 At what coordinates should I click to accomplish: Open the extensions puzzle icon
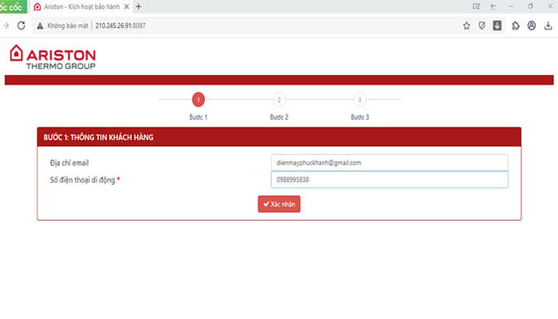pyautogui.click(x=515, y=26)
